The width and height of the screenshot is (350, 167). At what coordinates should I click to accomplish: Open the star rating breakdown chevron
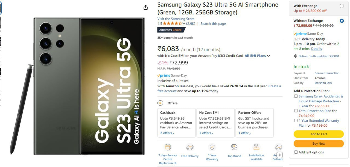click(183, 24)
